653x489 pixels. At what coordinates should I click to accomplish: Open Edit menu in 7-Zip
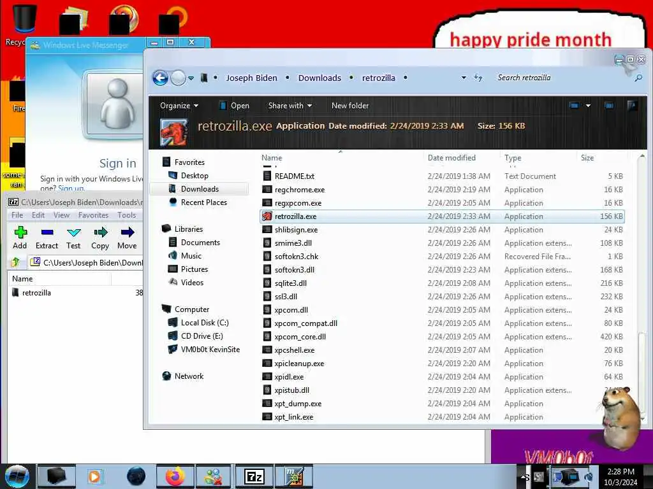[x=38, y=215]
